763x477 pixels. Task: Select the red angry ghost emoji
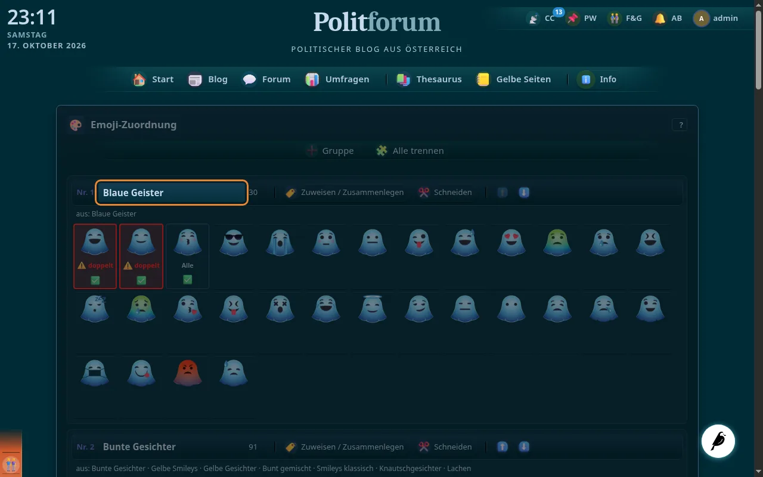188,373
